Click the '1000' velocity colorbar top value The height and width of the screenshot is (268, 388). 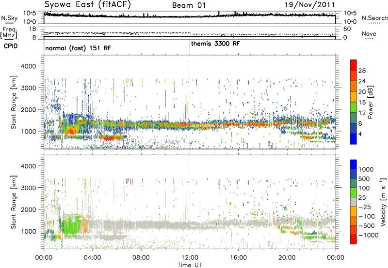(x=366, y=169)
